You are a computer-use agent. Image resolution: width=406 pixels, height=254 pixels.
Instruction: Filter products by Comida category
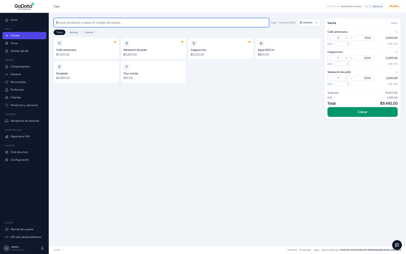(x=89, y=32)
